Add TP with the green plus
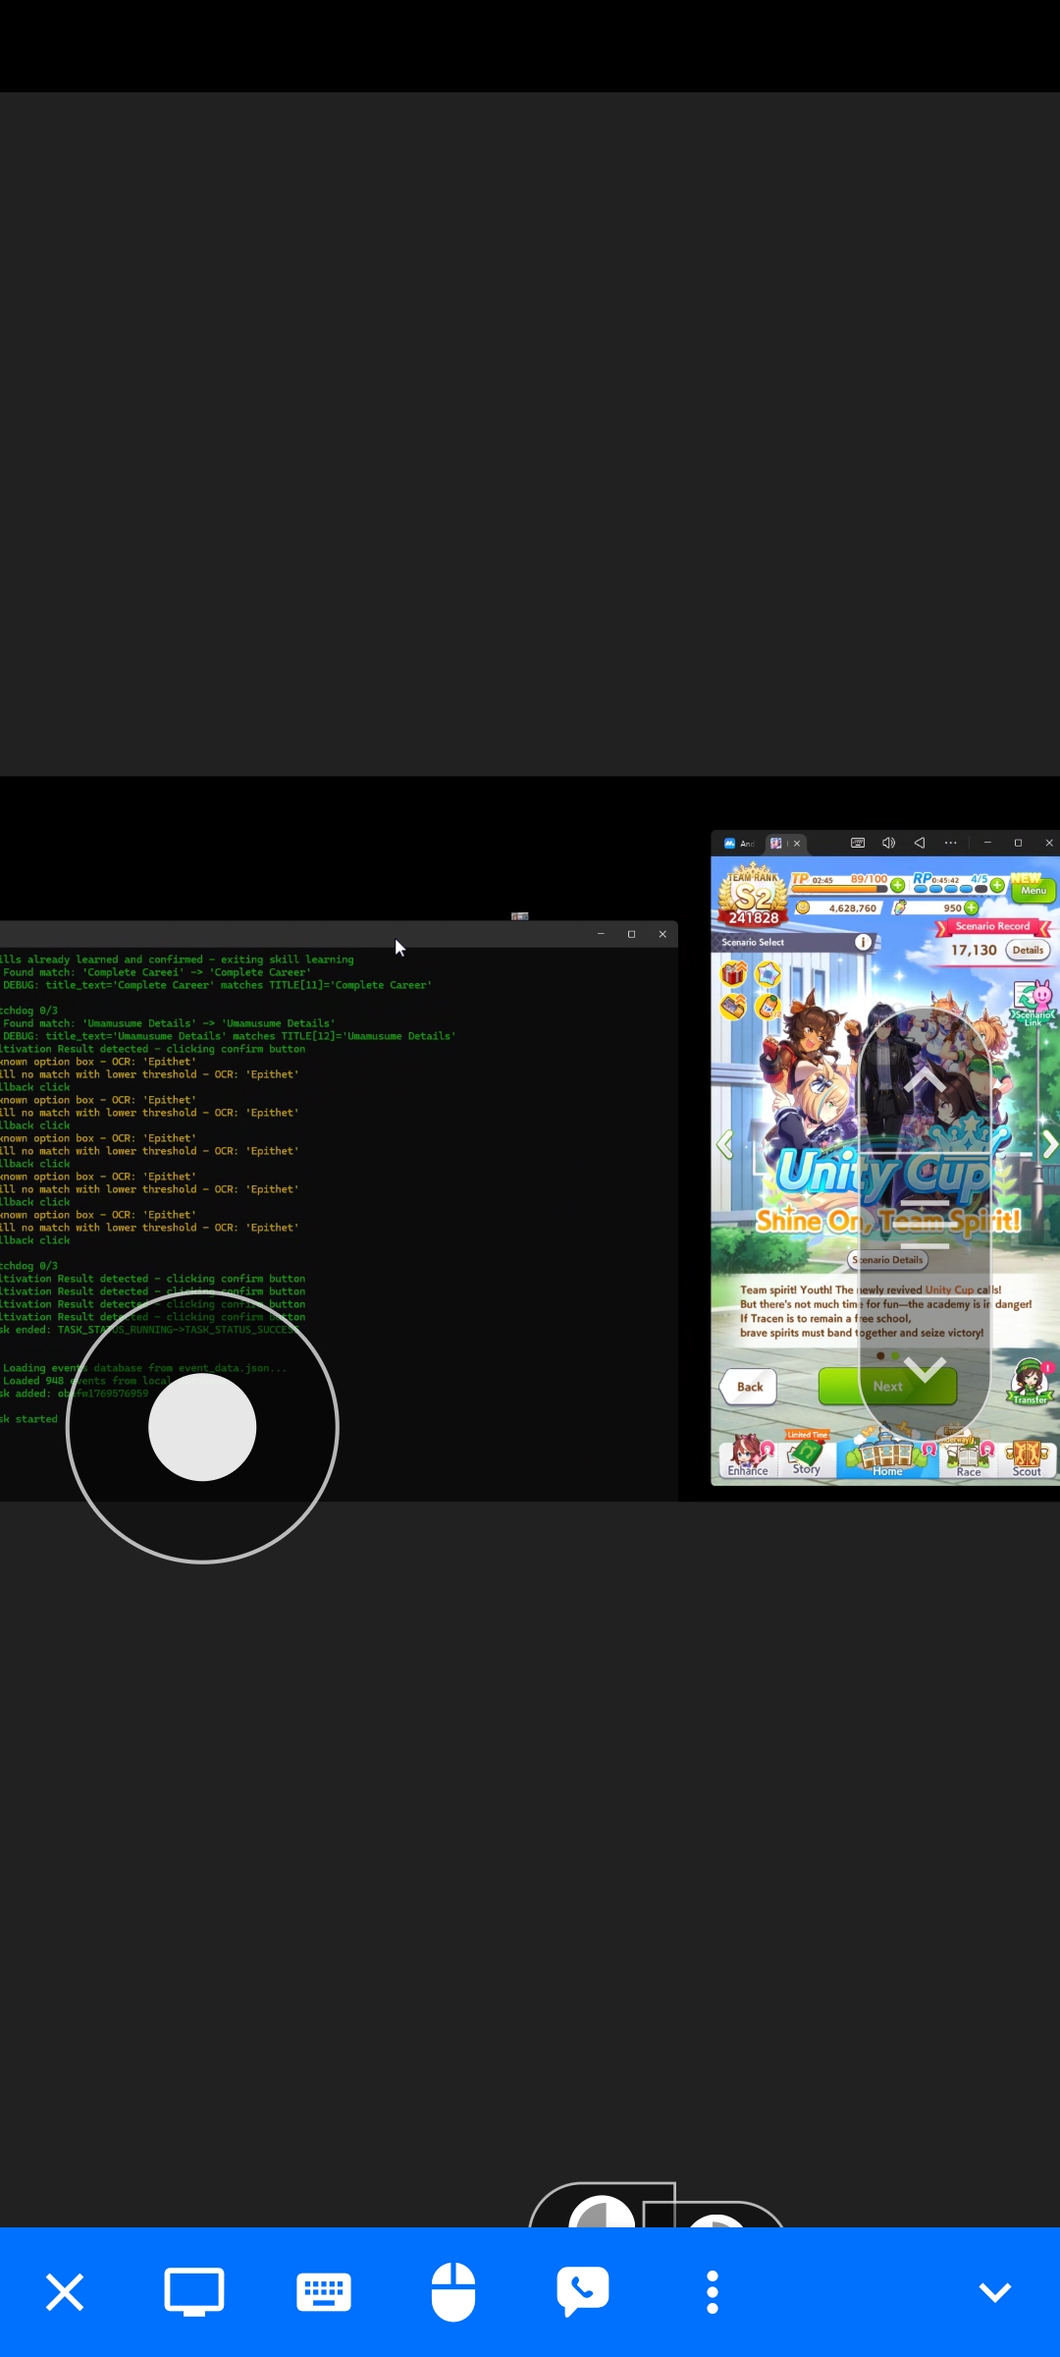 (x=897, y=885)
